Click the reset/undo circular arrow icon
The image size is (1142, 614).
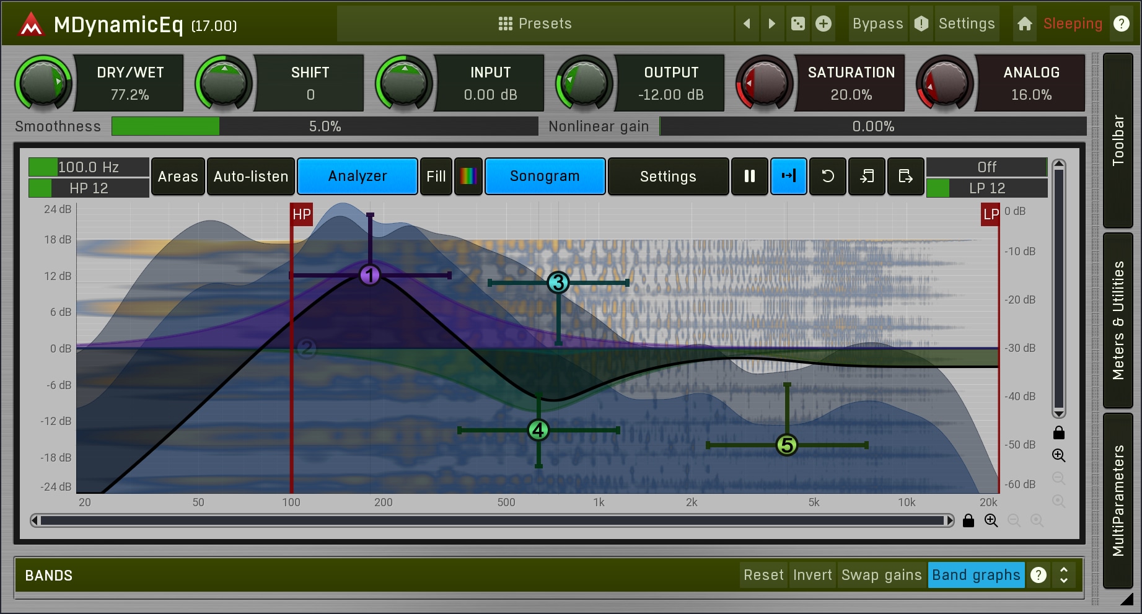[x=828, y=177]
